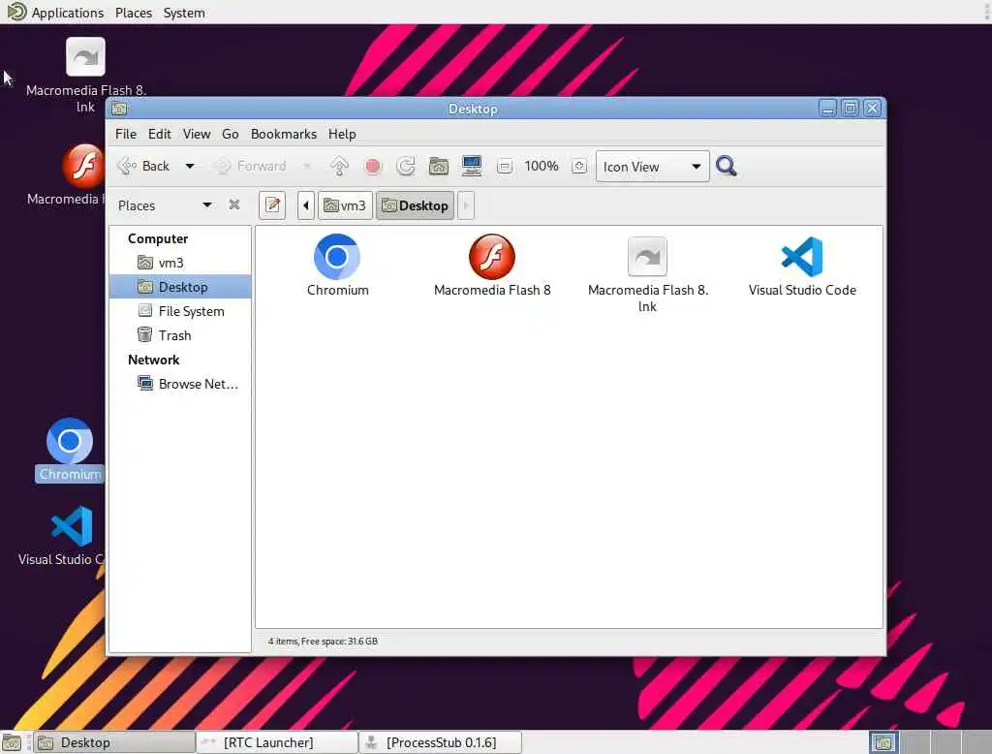Click the disabled Forward button
The image size is (992, 754).
point(249,167)
